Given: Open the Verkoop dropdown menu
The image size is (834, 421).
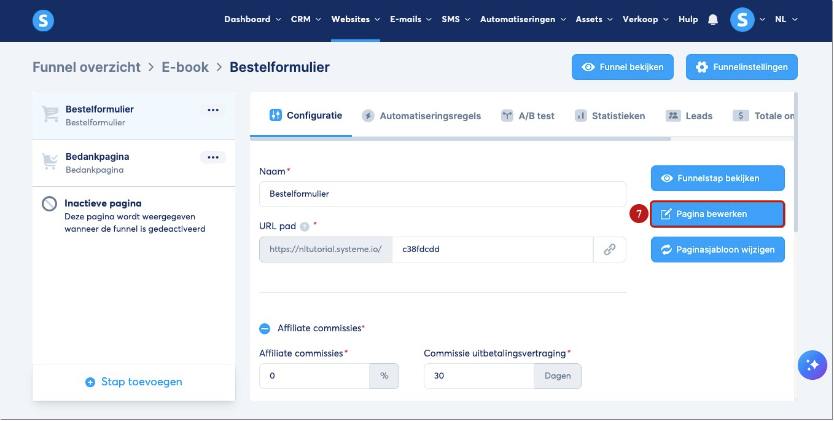Looking at the screenshot, I should point(645,19).
